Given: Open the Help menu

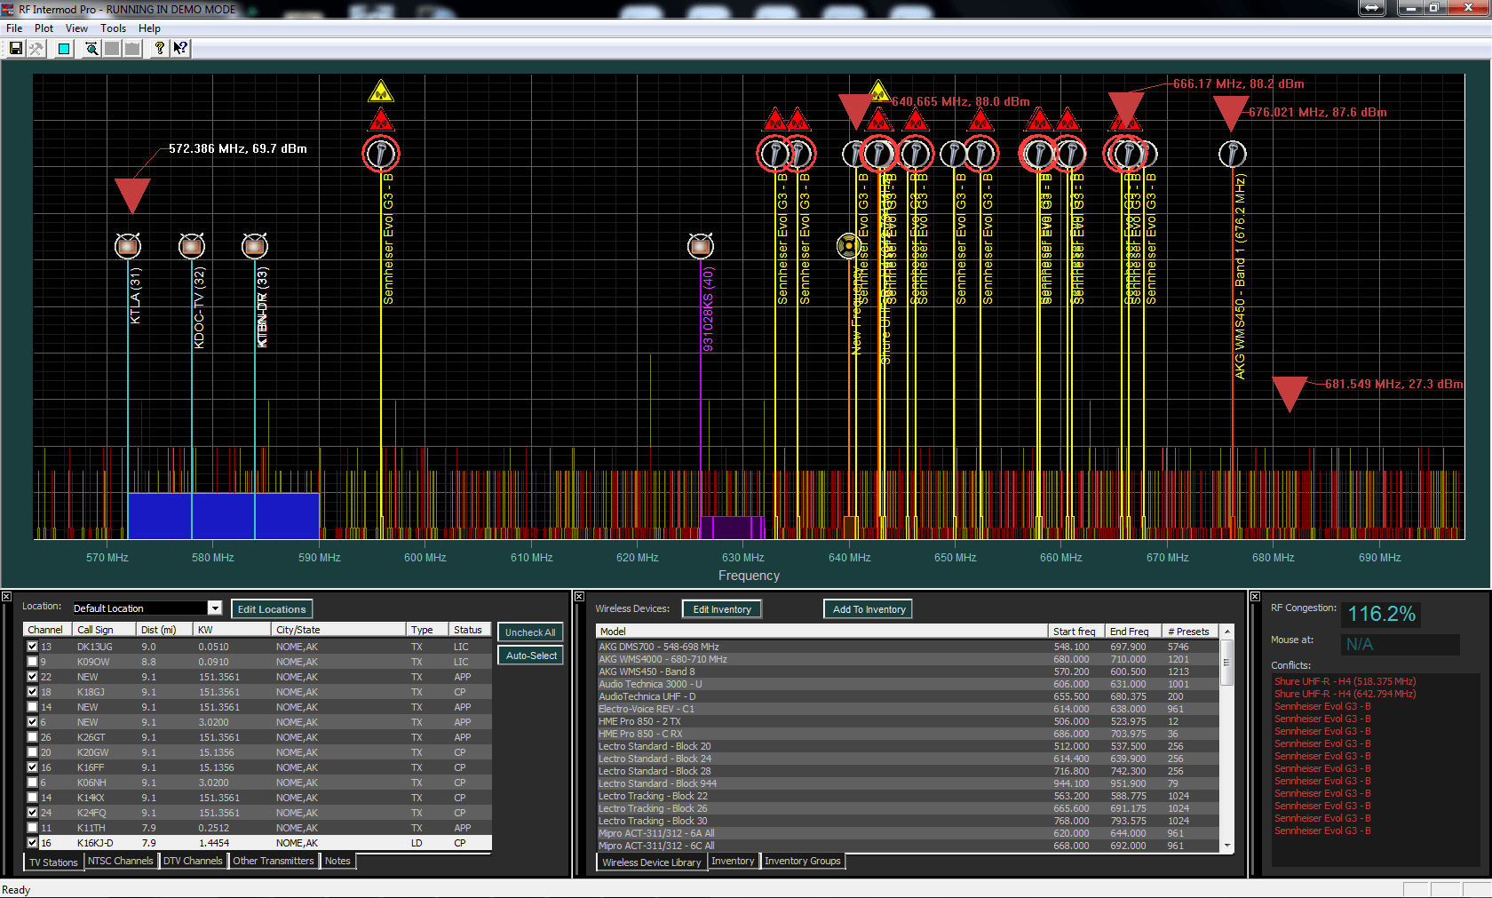Looking at the screenshot, I should 149,28.
